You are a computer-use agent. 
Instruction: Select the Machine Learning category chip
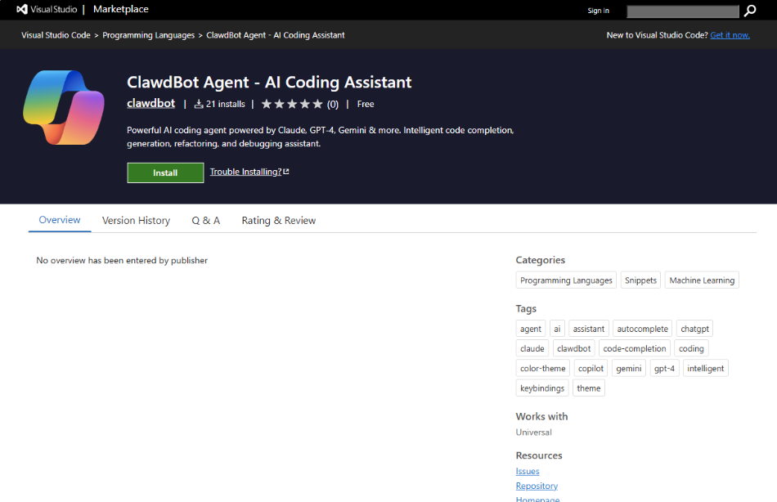pos(702,280)
